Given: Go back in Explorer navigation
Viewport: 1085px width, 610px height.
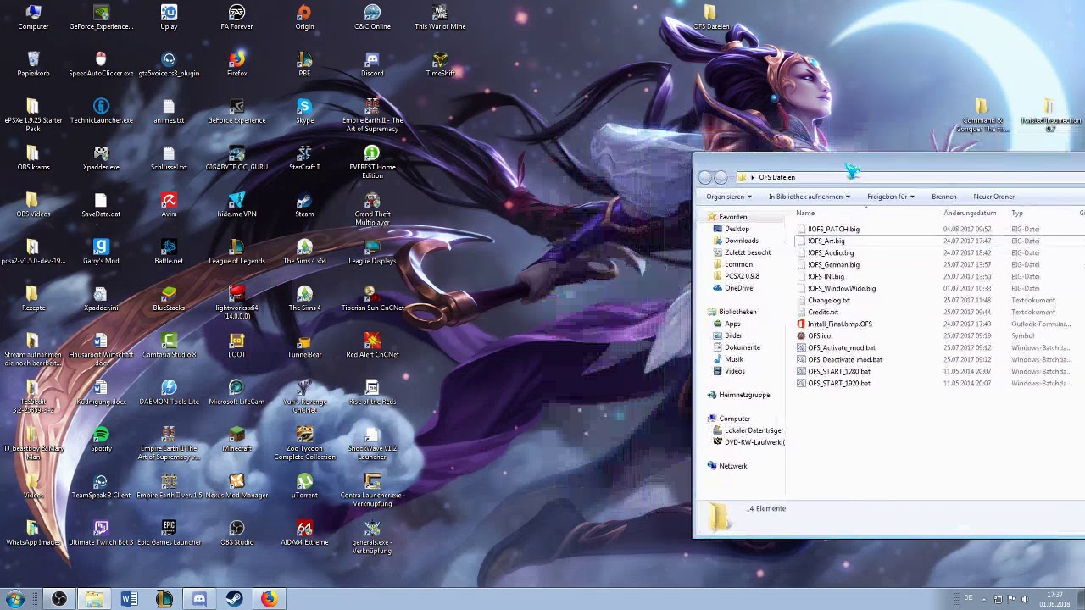Looking at the screenshot, I should pyautogui.click(x=705, y=177).
